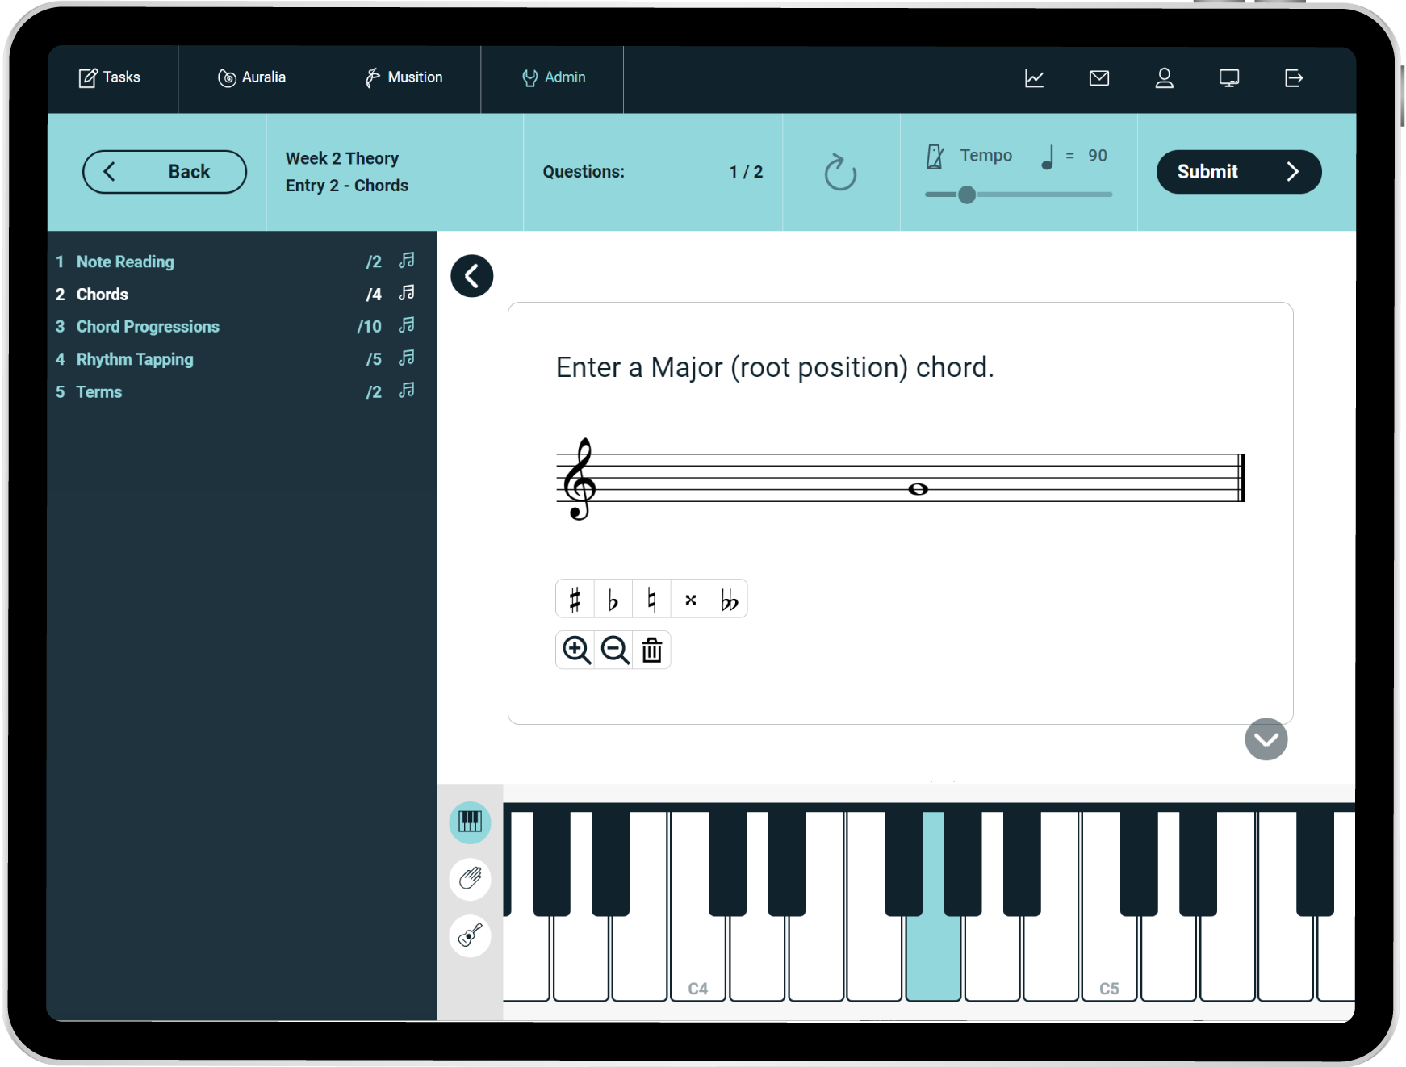Open the Auralia tab
This screenshot has height=1067, width=1406.
252,77
